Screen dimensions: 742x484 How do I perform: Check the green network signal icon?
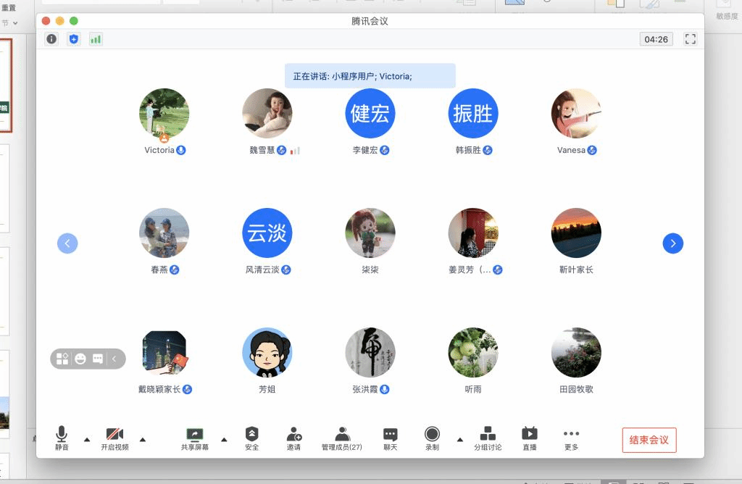[96, 39]
